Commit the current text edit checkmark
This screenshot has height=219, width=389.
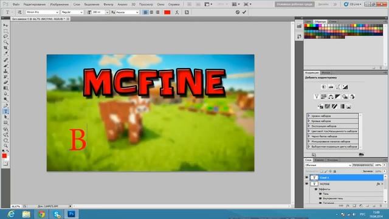[x=244, y=12]
